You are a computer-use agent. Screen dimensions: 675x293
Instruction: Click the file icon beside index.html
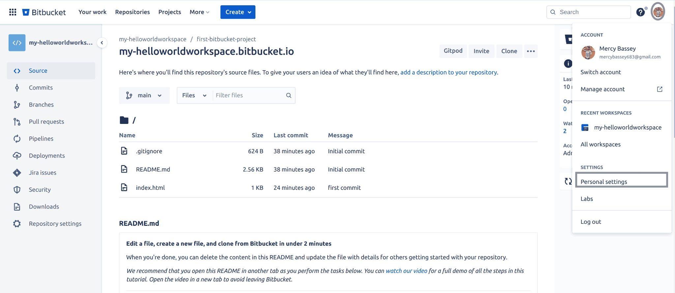pyautogui.click(x=124, y=188)
